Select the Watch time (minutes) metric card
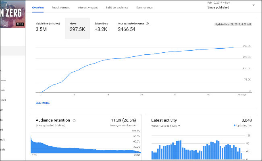The height and width of the screenshot is (161, 262). [x=48, y=28]
